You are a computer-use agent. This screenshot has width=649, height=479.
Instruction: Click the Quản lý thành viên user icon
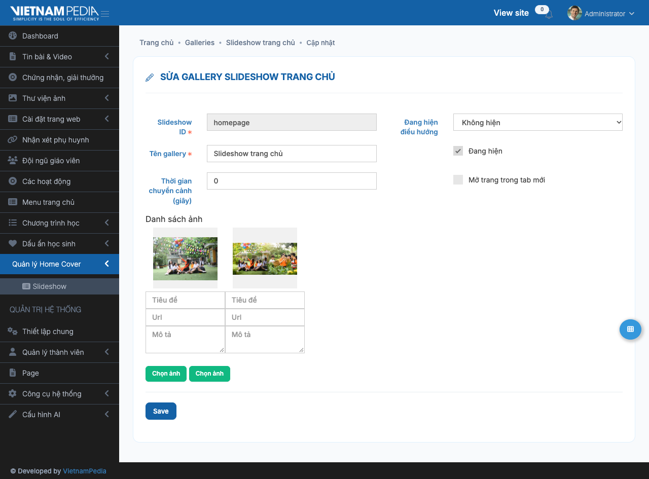[x=13, y=352]
